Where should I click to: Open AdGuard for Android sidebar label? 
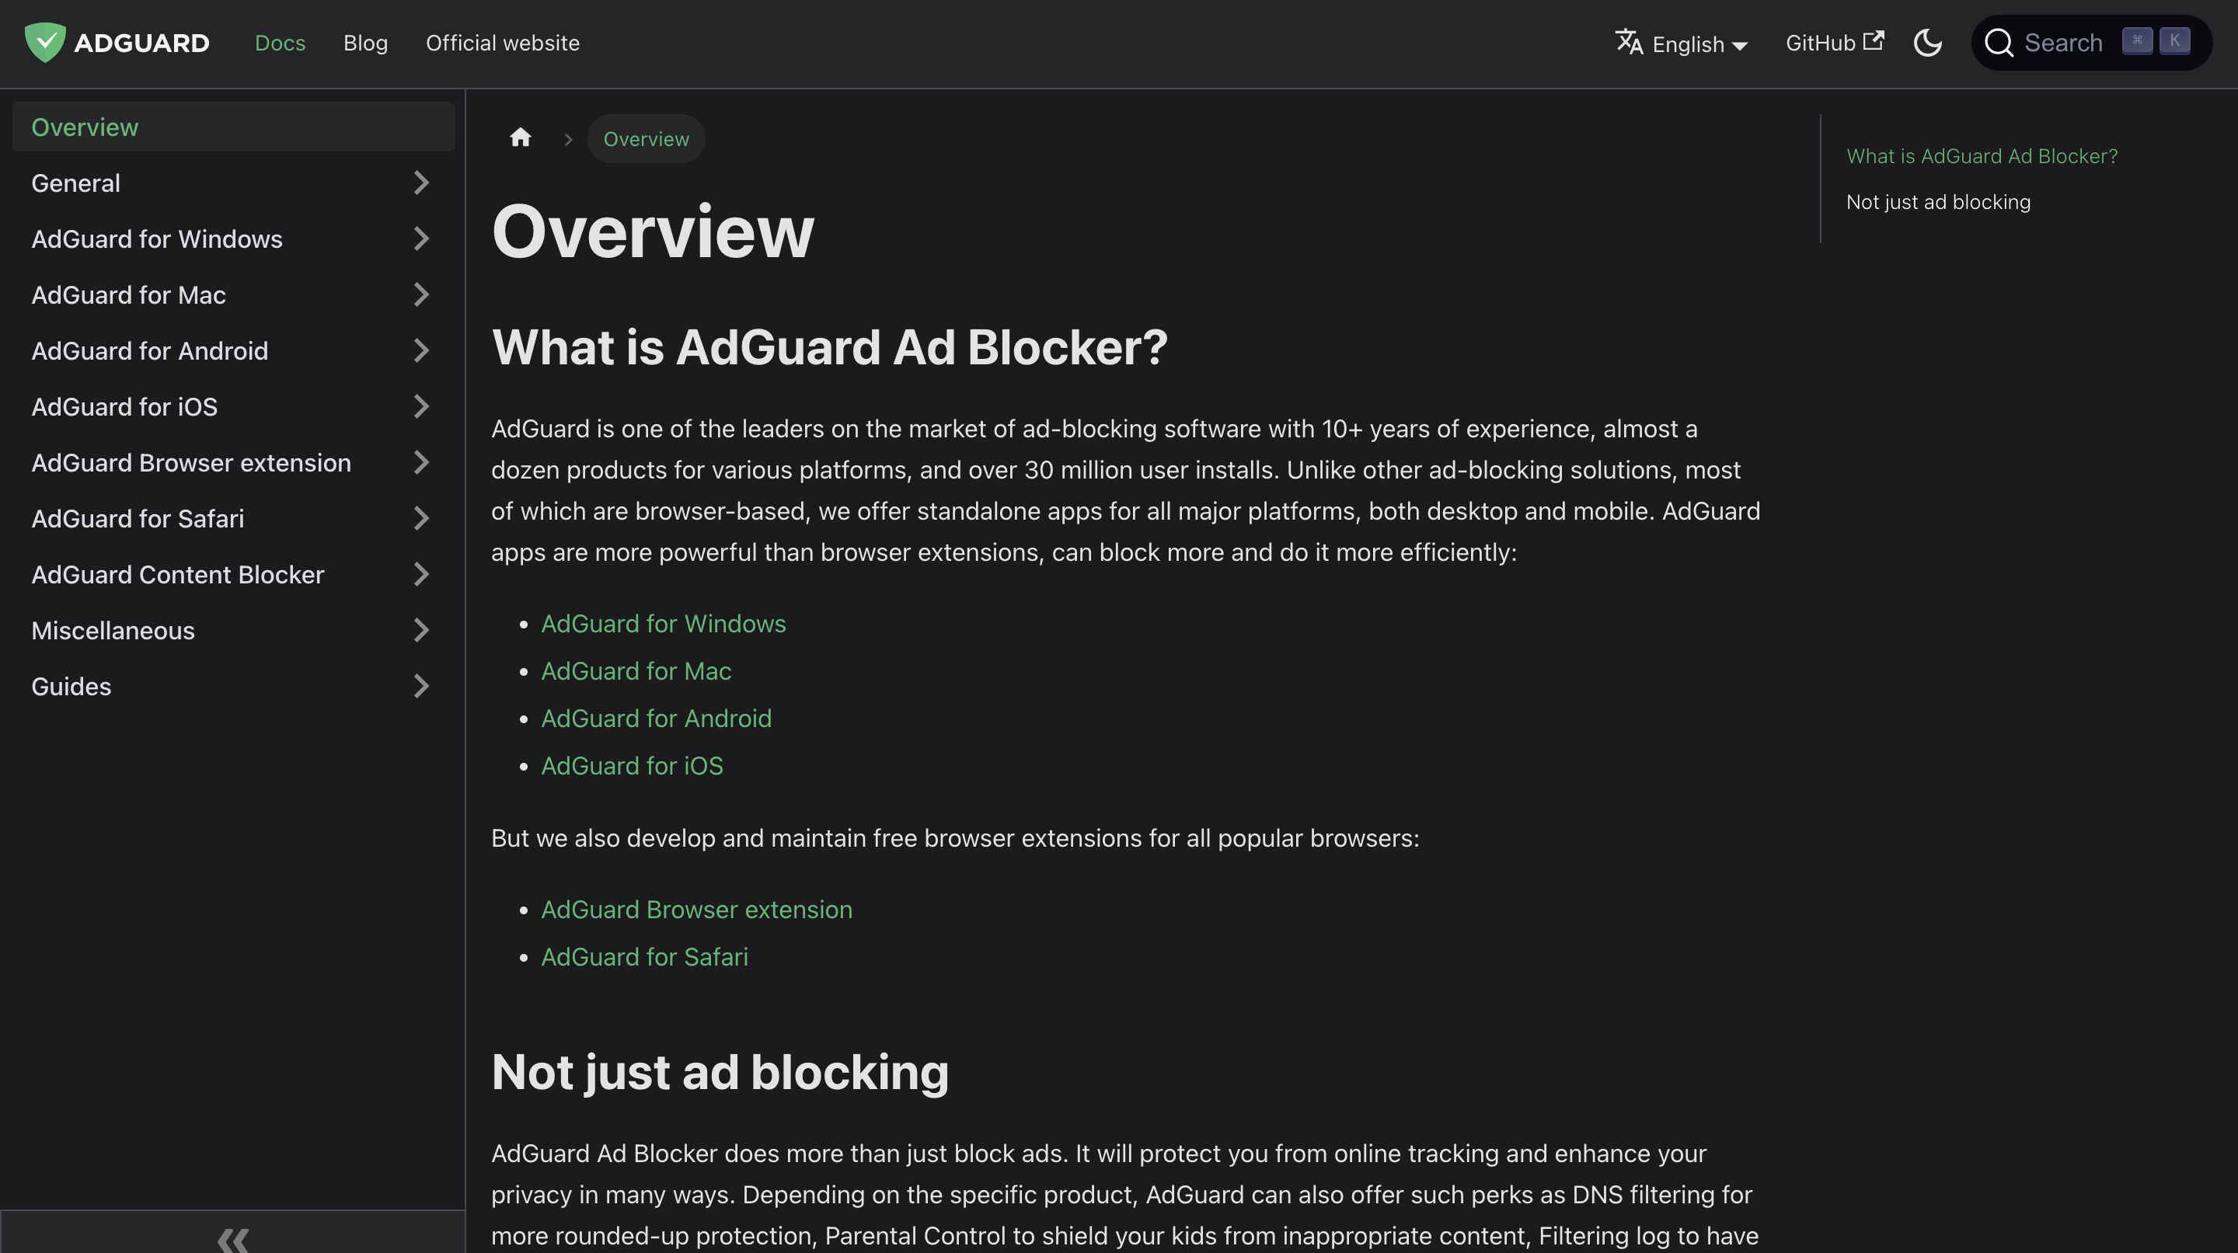(149, 351)
